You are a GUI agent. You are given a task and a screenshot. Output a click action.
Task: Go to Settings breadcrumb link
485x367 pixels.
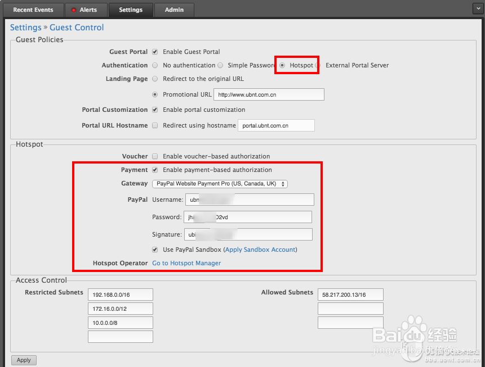[x=26, y=28]
